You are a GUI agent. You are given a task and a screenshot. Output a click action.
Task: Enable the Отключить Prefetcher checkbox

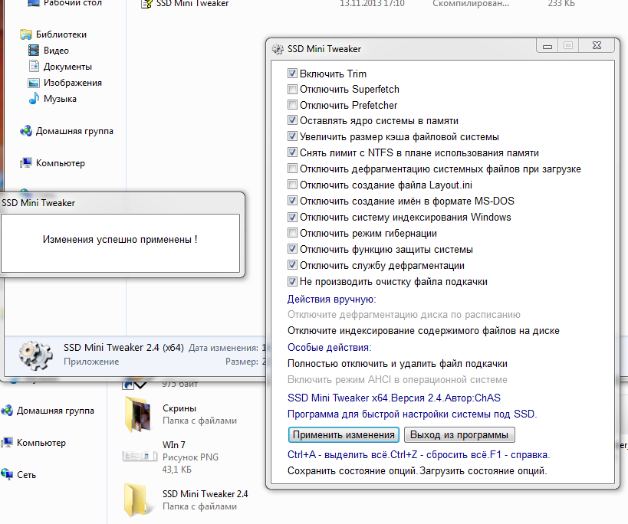[292, 105]
